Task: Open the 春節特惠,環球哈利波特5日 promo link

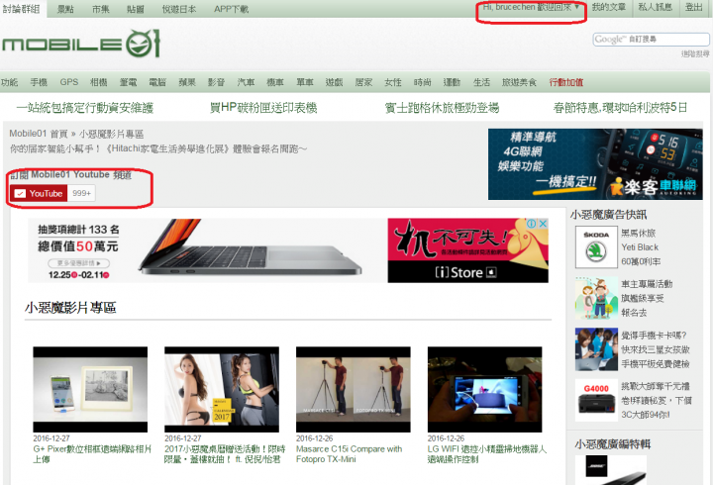Action: 620,108
